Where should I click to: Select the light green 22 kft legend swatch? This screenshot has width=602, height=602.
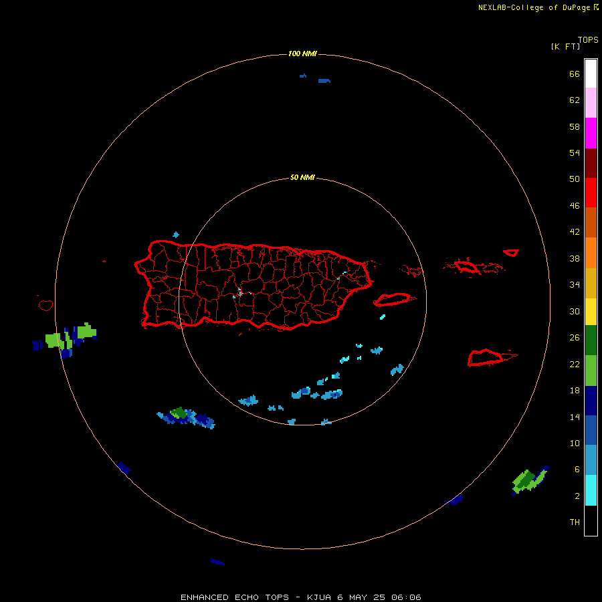[x=591, y=371]
